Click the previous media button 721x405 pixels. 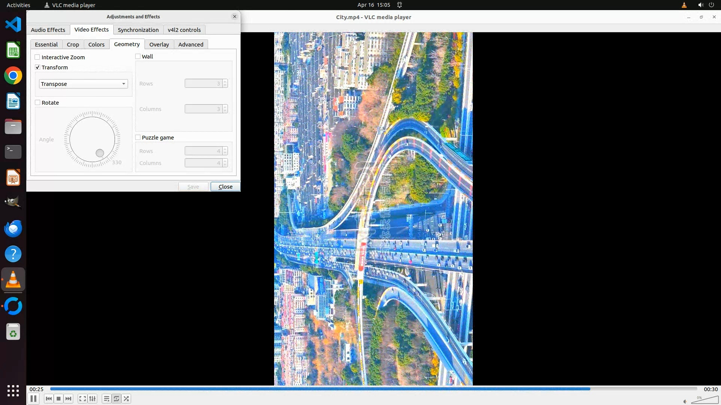48,399
